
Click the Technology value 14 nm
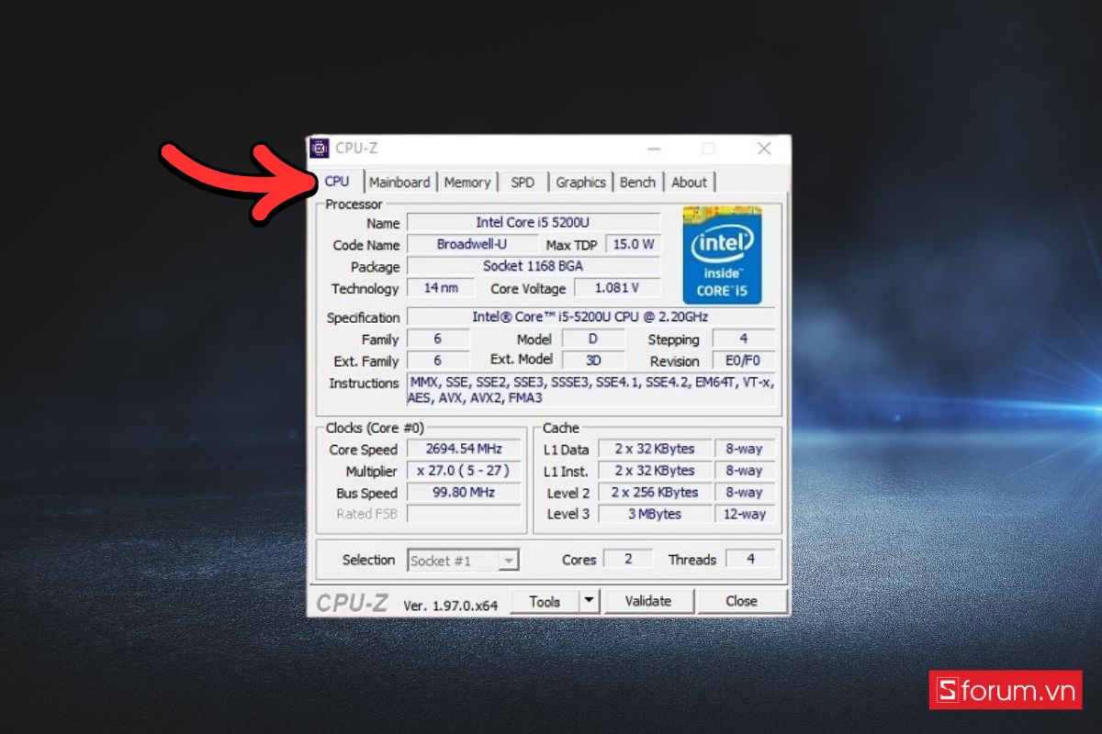[441, 288]
